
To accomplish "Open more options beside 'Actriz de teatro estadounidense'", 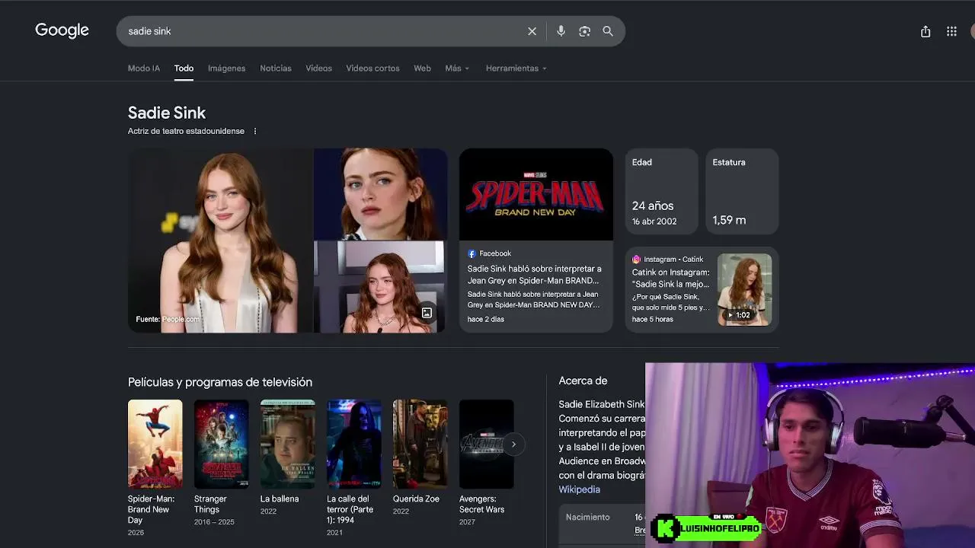I will point(255,131).
